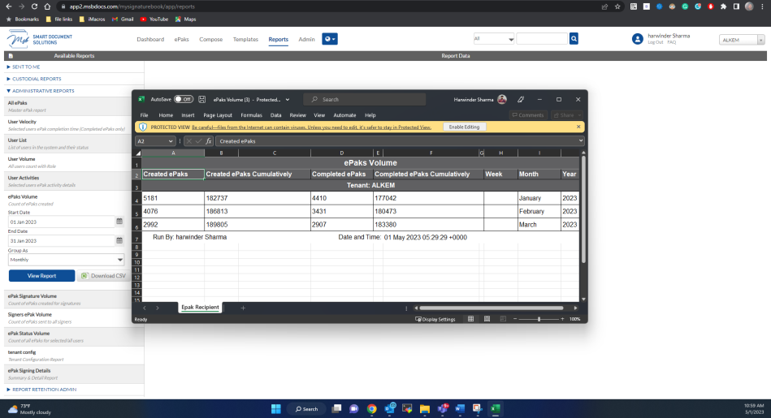Open the Harwinder Sharma account avatar in Excel
This screenshot has height=418, width=771.
point(502,99)
